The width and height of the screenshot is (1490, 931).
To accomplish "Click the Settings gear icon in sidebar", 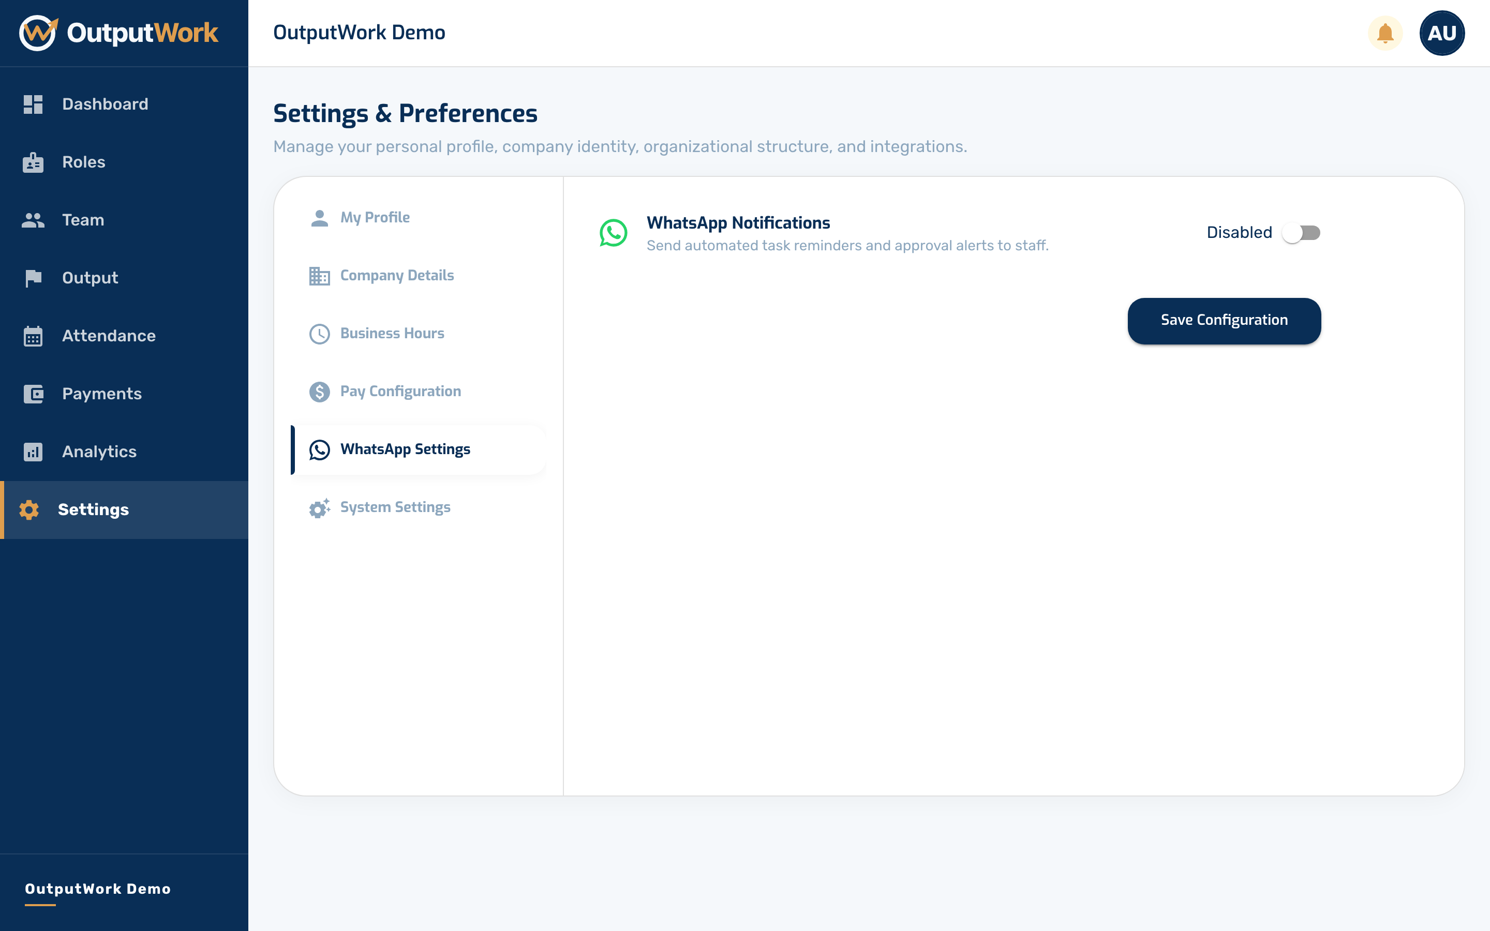I will pos(29,510).
